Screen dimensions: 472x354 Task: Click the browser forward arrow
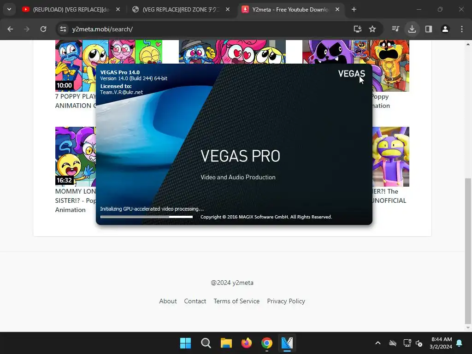27,29
